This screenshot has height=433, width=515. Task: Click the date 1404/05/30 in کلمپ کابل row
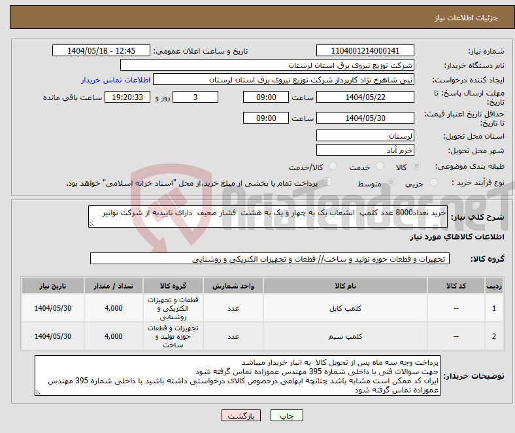tap(52, 308)
